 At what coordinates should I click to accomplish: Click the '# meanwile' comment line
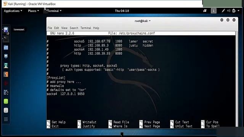pyautogui.click(x=55, y=86)
